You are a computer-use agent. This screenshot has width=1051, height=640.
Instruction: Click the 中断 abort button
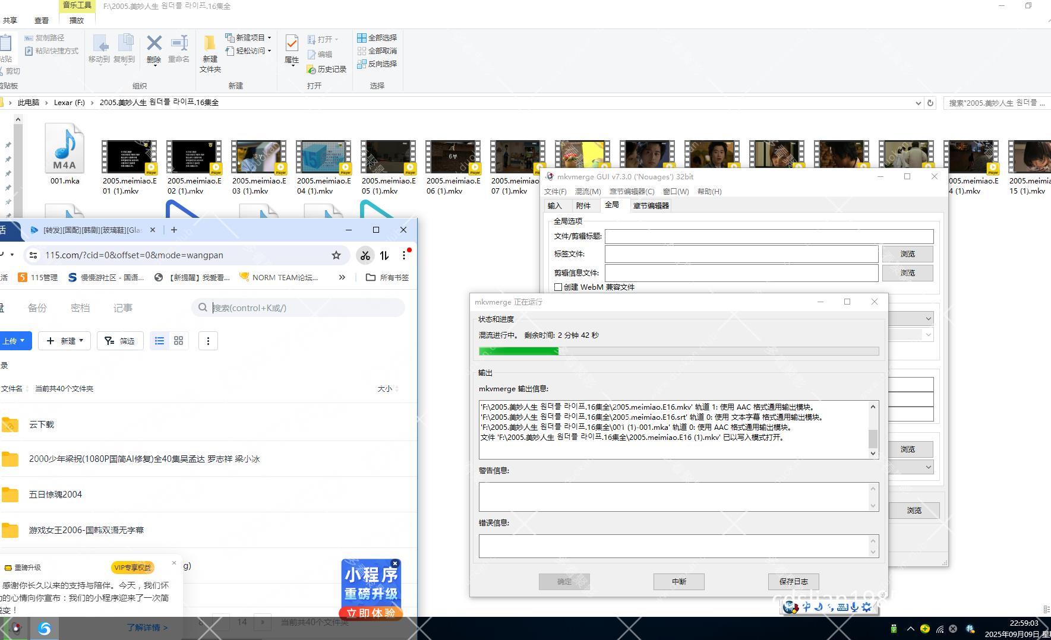(x=678, y=582)
